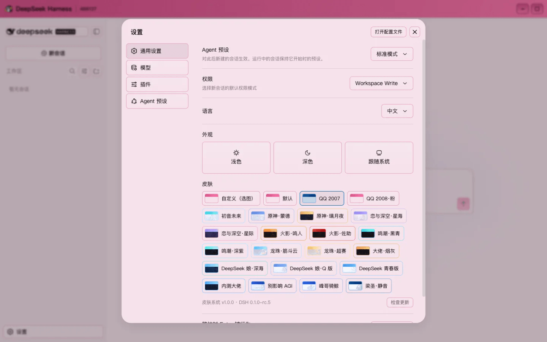Select the QQ 2007 skin
Image resolution: width=547 pixels, height=342 pixels.
click(322, 198)
